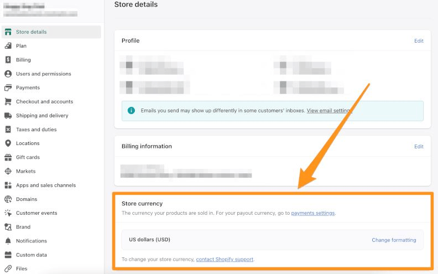438x274 pixels.
Task: Click the Billing information card heading
Action: tap(147, 146)
